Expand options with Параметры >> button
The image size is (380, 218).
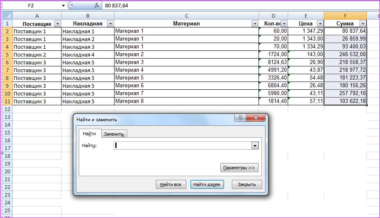(239, 168)
